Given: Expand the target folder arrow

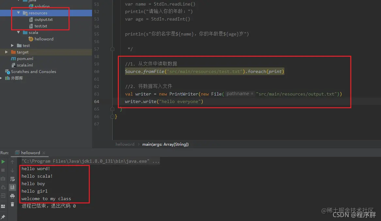Looking at the screenshot, I should coord(7,52).
